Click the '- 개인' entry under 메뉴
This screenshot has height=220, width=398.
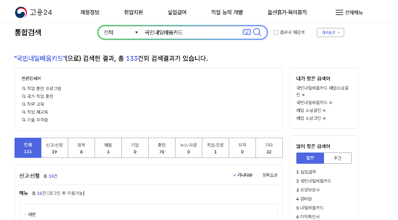[x=30, y=214]
